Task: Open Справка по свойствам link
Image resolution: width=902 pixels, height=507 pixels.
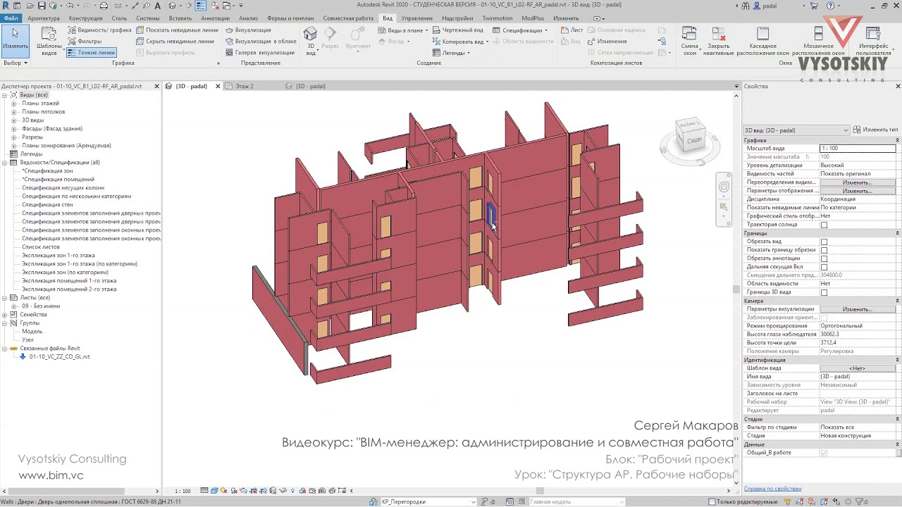Action: (772, 489)
